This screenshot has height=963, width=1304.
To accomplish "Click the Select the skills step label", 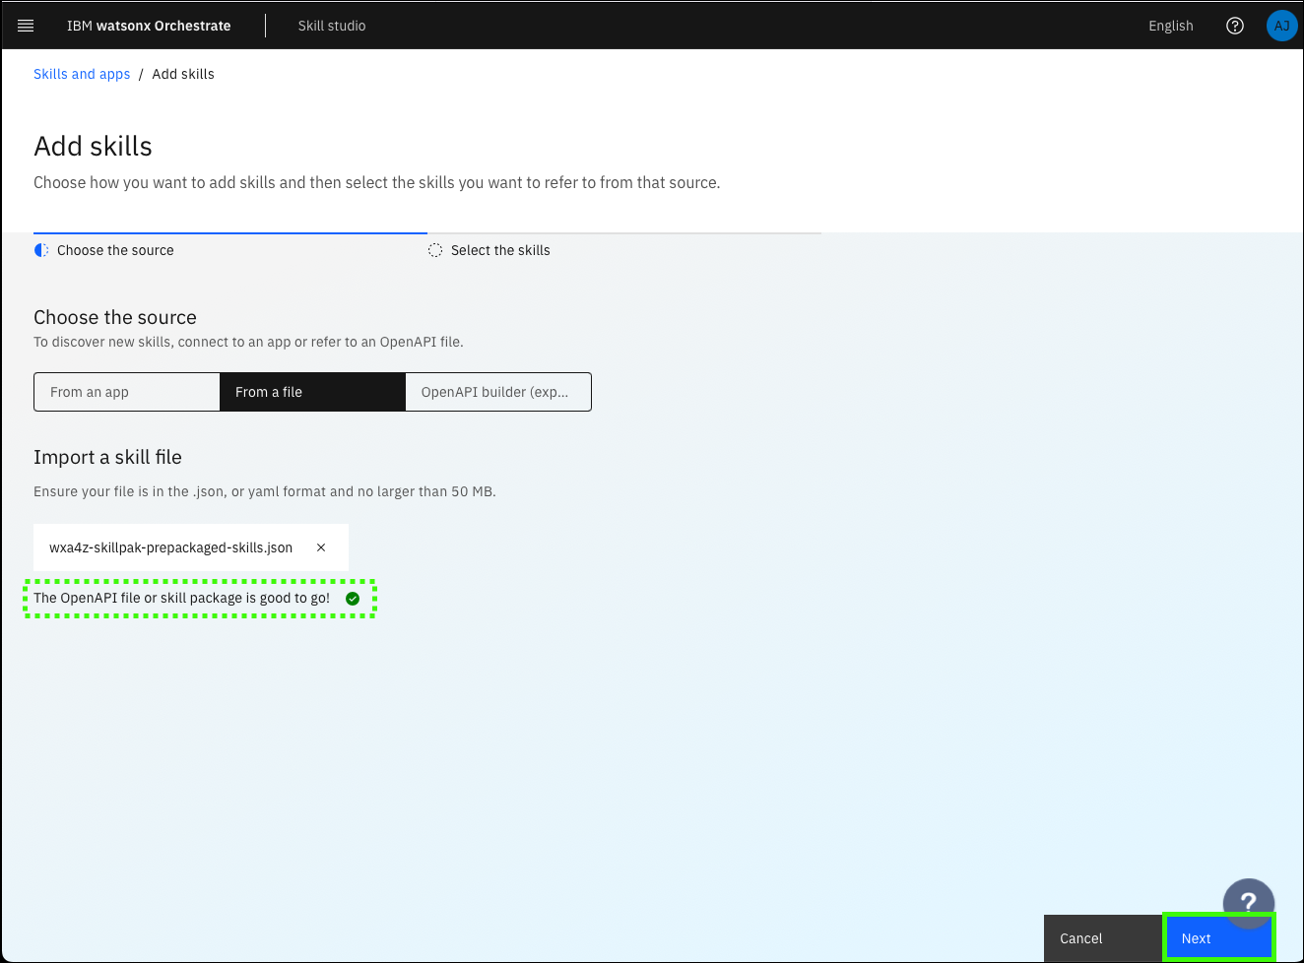I will click(500, 250).
